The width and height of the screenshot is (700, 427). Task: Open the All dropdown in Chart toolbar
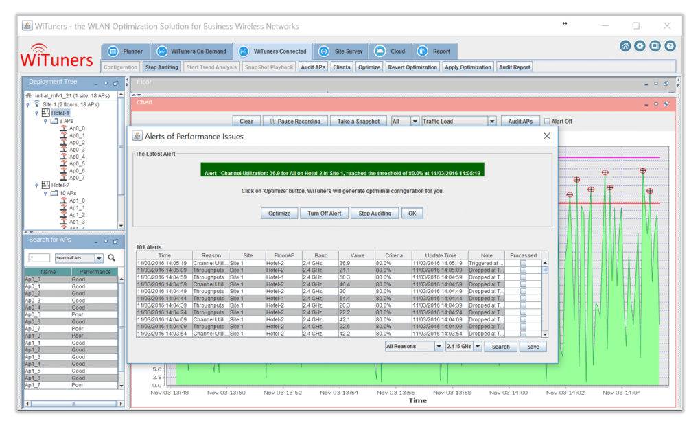pyautogui.click(x=405, y=121)
